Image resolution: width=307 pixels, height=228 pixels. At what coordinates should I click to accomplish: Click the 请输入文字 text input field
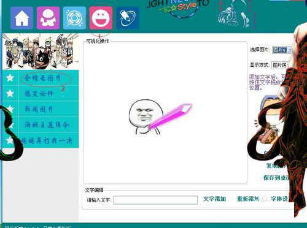(x=155, y=200)
